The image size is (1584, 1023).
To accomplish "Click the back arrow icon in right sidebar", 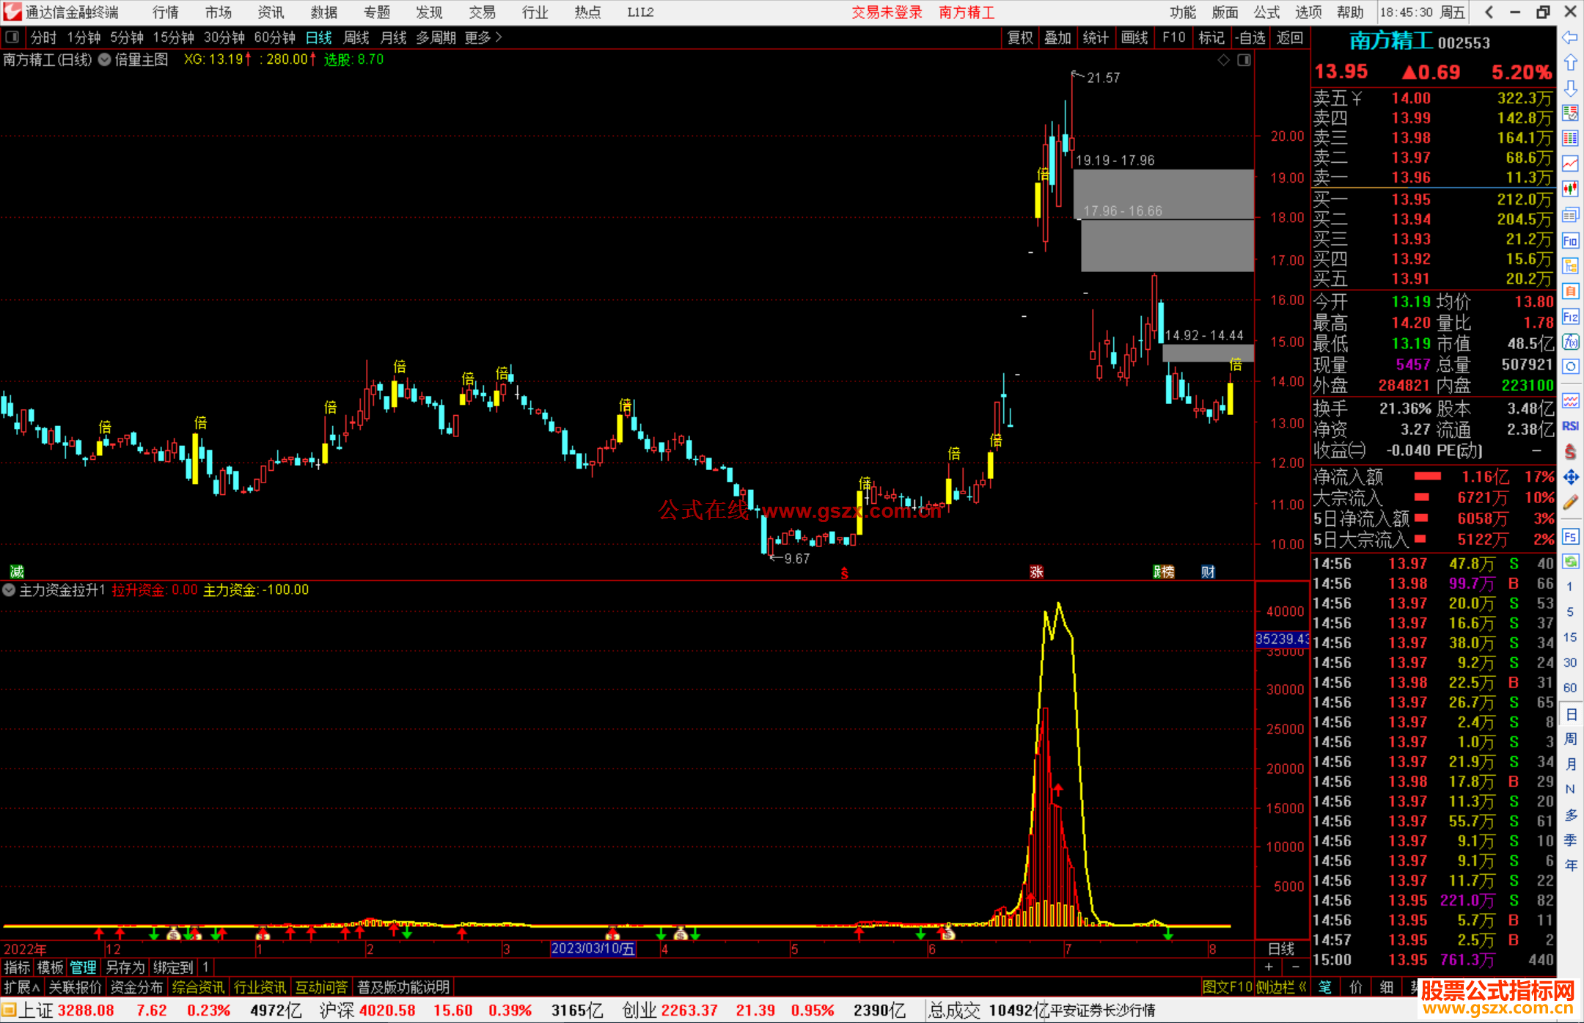I will pos(1570,37).
